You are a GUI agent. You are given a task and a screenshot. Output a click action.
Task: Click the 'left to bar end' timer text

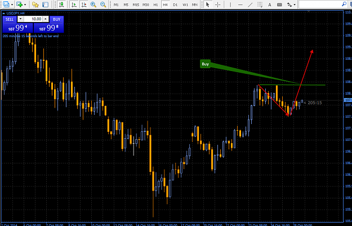tap(30, 36)
